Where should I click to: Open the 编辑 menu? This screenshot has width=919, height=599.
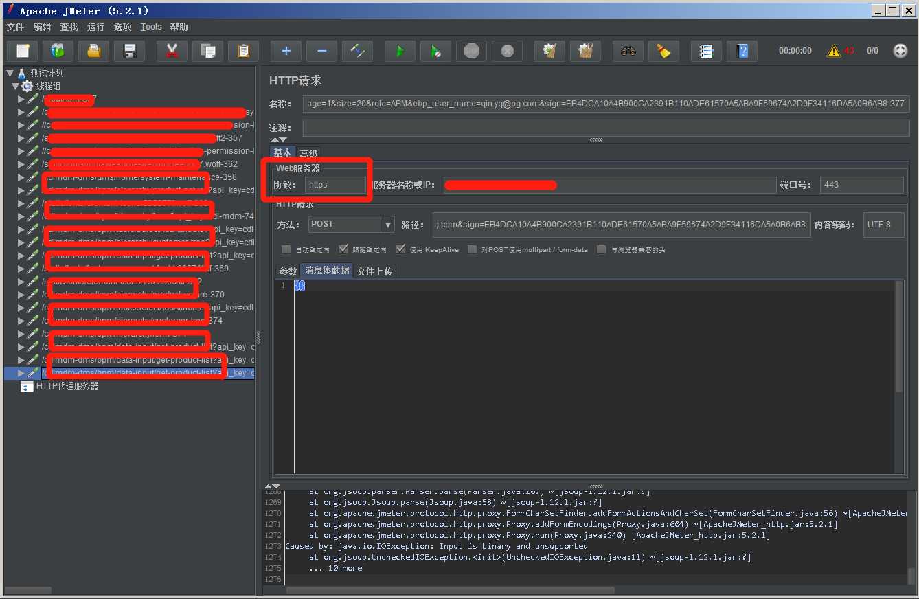pyautogui.click(x=42, y=27)
